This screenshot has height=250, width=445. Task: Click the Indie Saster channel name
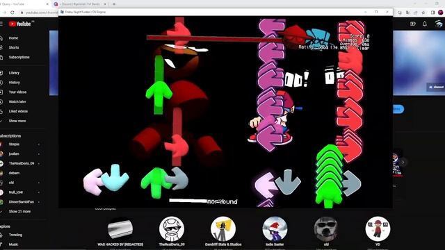coord(275,244)
